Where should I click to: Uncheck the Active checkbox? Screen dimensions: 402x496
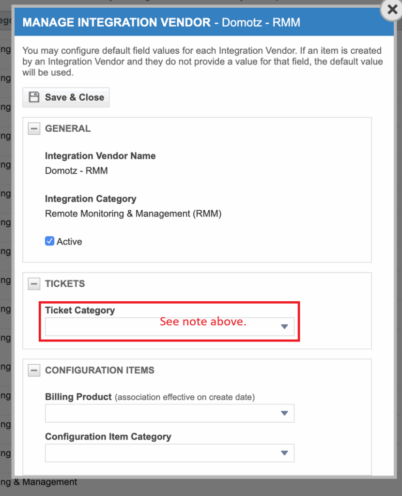pyautogui.click(x=49, y=241)
